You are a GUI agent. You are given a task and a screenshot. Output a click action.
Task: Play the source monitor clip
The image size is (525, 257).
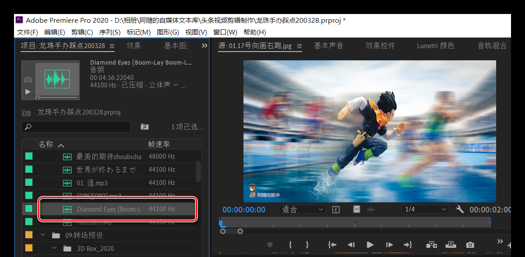(x=370, y=245)
